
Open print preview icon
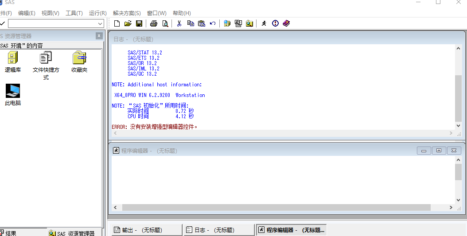tap(165, 23)
